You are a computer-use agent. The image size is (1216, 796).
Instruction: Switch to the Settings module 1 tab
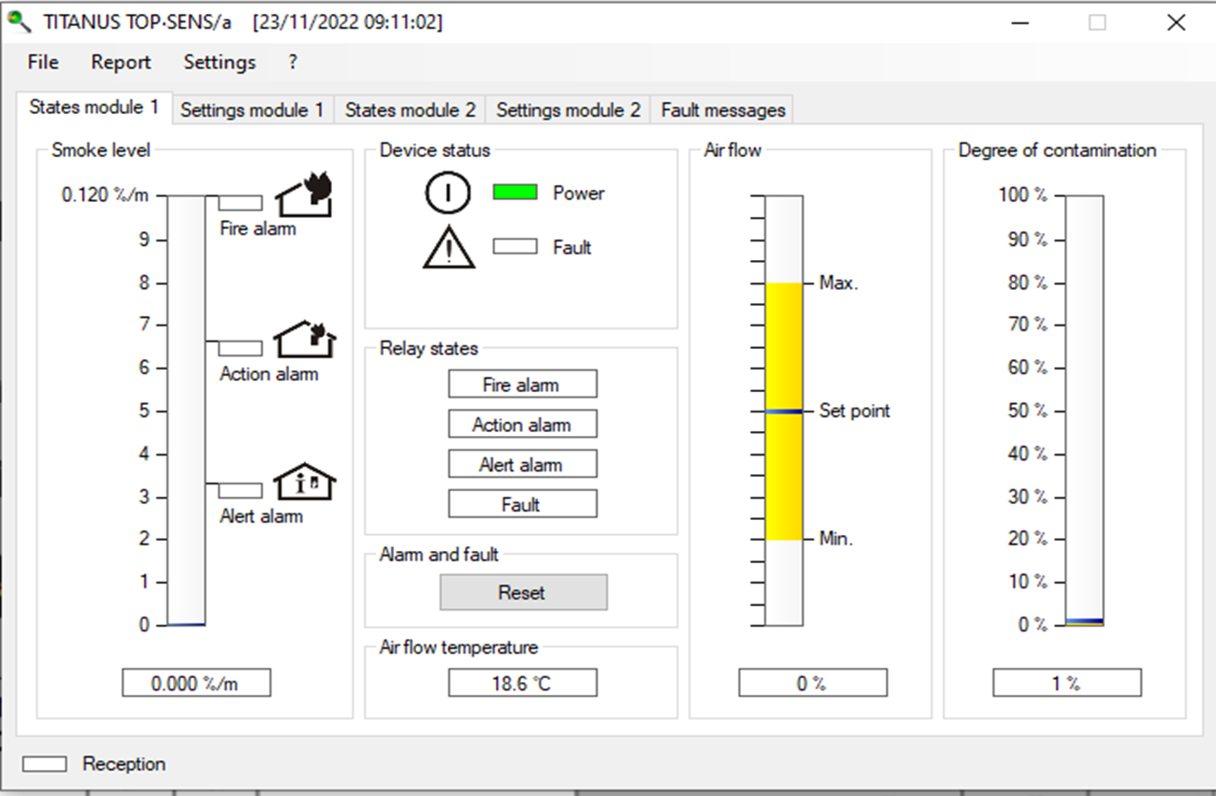tap(252, 110)
